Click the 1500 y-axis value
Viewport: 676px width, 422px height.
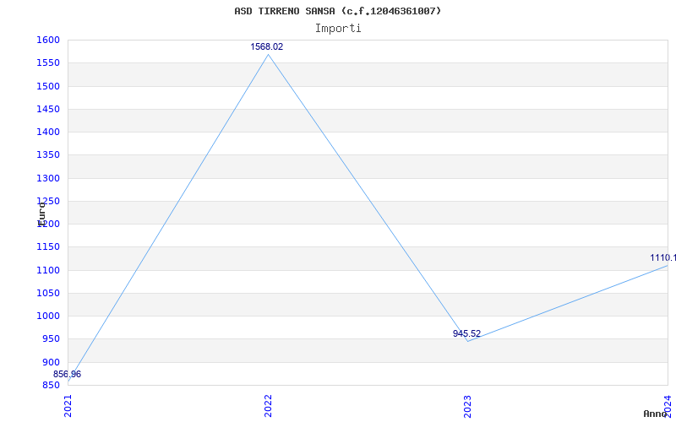48,86
